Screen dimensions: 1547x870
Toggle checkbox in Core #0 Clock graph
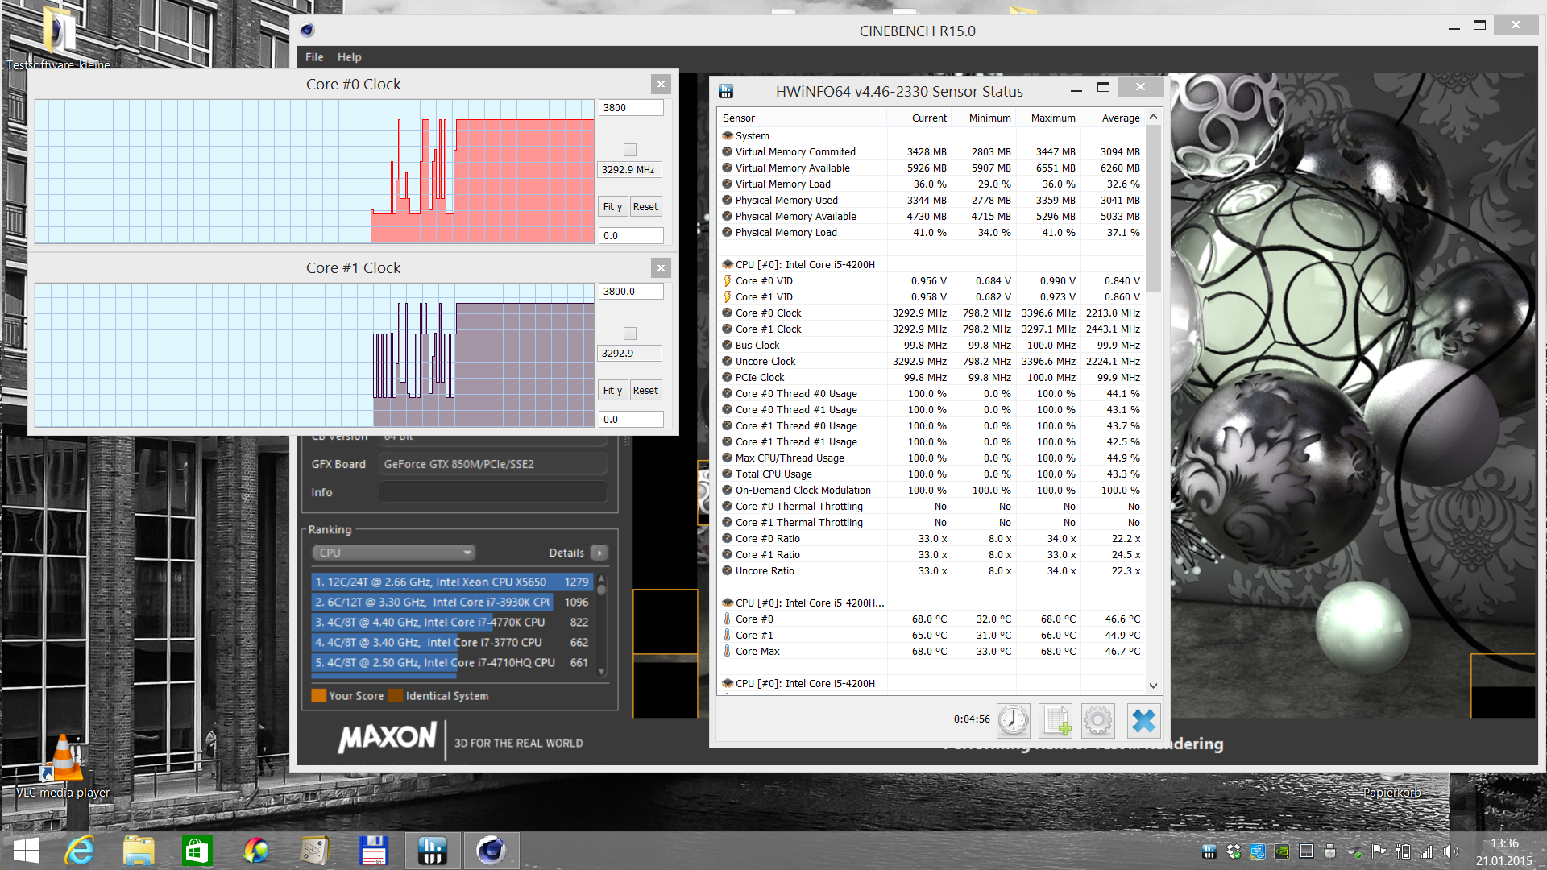pyautogui.click(x=630, y=150)
